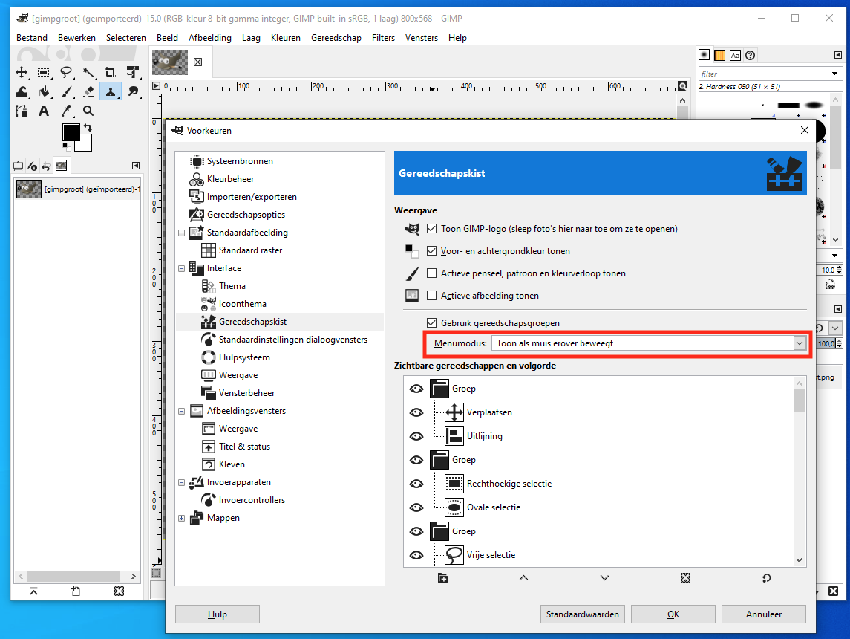Image resolution: width=850 pixels, height=639 pixels.
Task: Collapse the Interface tree section
Action: [182, 268]
